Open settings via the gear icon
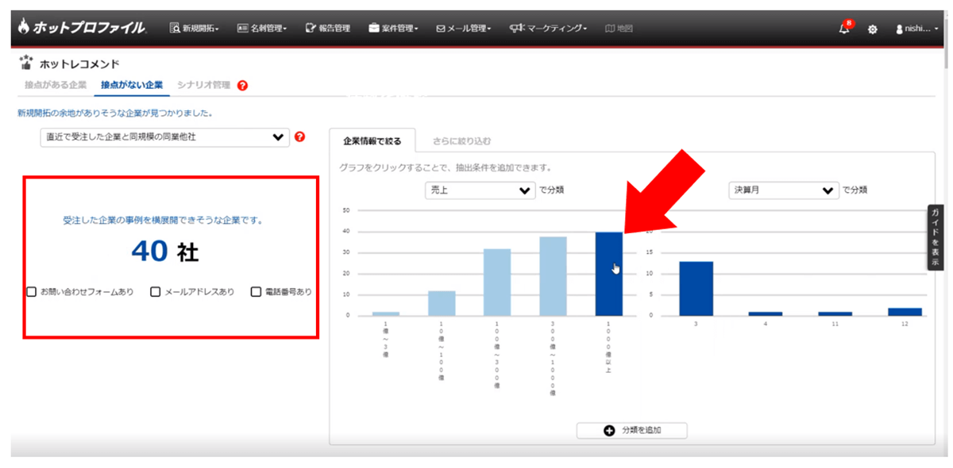 [872, 29]
